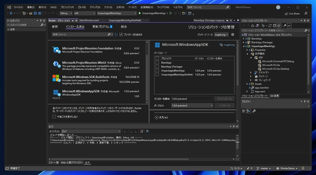Click the Navigate Backward toolbar icon

point(11,13)
